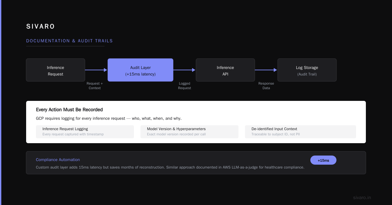Open the sivaro.in footer link
Image resolution: width=392 pixels, height=205 pixels.
click(362, 198)
